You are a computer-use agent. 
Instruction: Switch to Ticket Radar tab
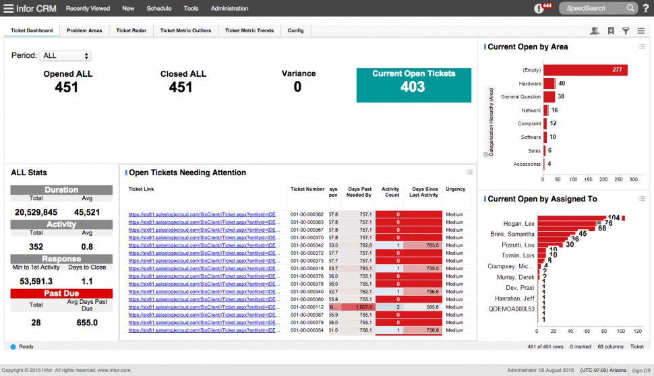click(131, 30)
